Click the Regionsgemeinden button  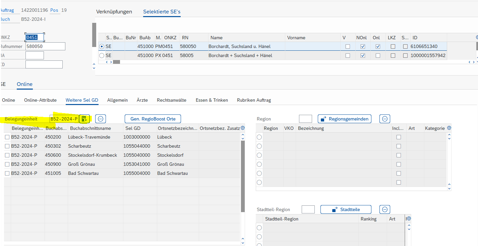click(x=345, y=119)
